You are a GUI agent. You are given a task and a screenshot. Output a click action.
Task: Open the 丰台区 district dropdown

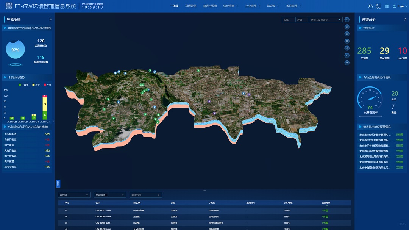(x=74, y=195)
